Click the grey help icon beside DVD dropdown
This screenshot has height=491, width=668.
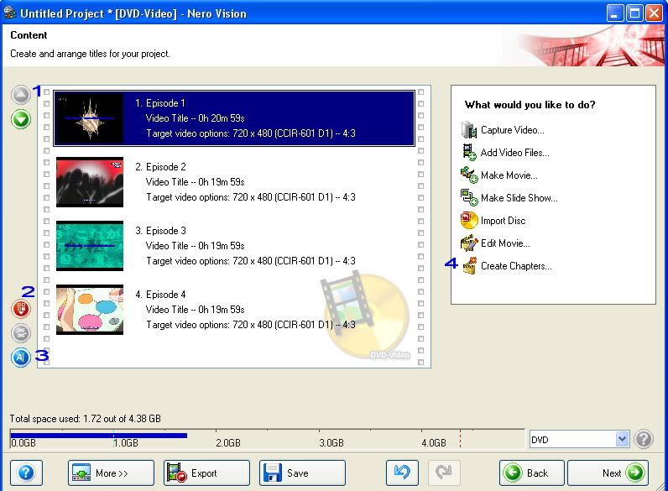click(x=644, y=439)
